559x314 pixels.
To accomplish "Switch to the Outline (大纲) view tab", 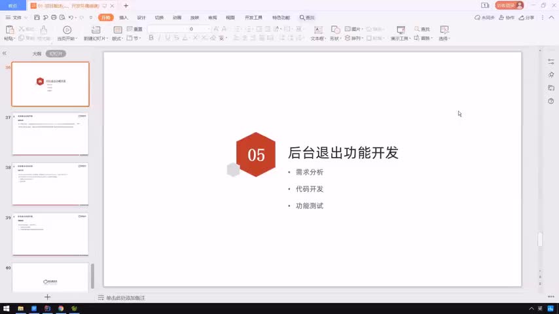I will point(37,54).
